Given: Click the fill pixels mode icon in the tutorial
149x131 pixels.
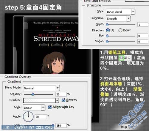Looking at the screenshot, I should [129, 58].
